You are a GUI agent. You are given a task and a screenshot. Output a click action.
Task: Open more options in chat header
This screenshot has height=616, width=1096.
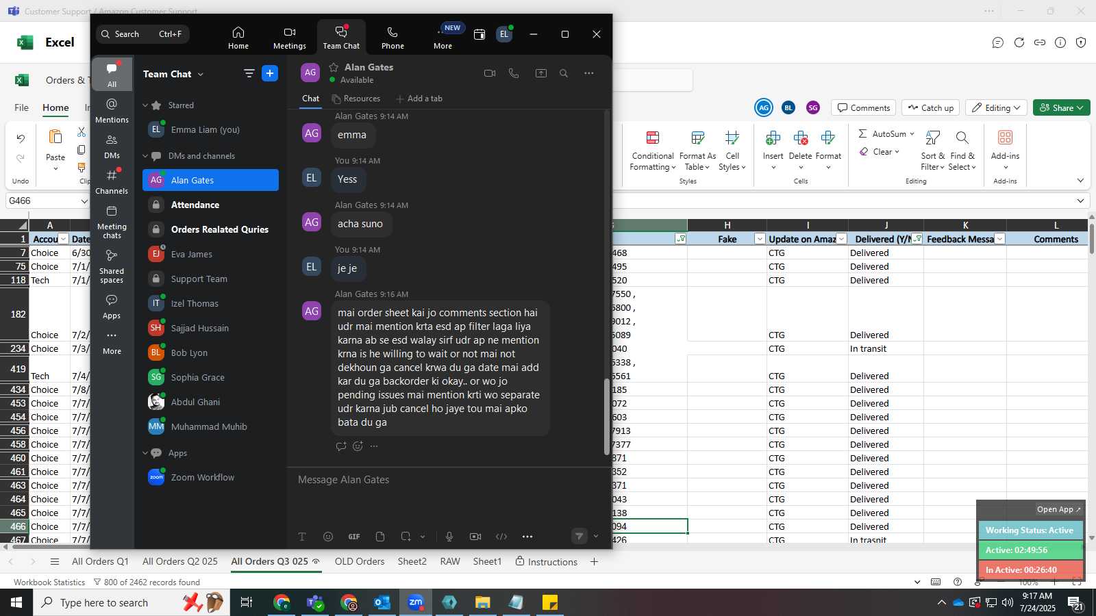pyautogui.click(x=589, y=73)
